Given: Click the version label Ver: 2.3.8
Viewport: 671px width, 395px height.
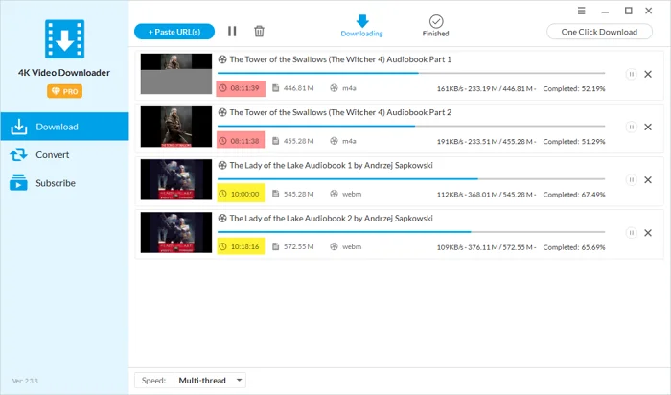Looking at the screenshot, I should tap(25, 381).
